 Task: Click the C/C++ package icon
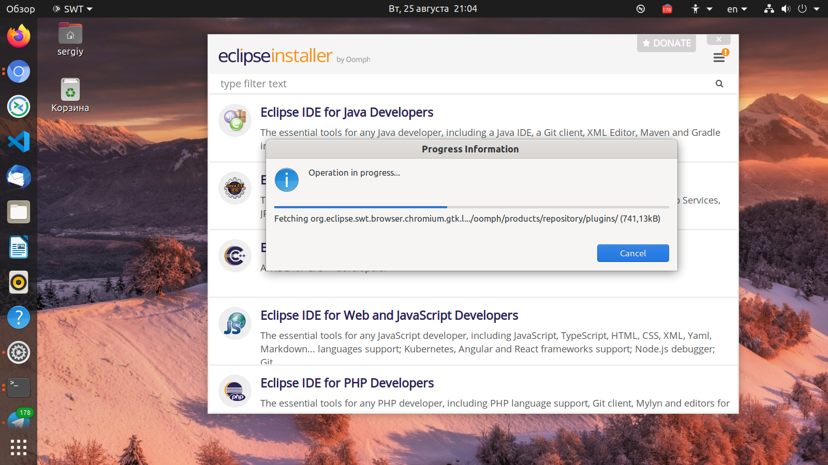click(x=235, y=256)
